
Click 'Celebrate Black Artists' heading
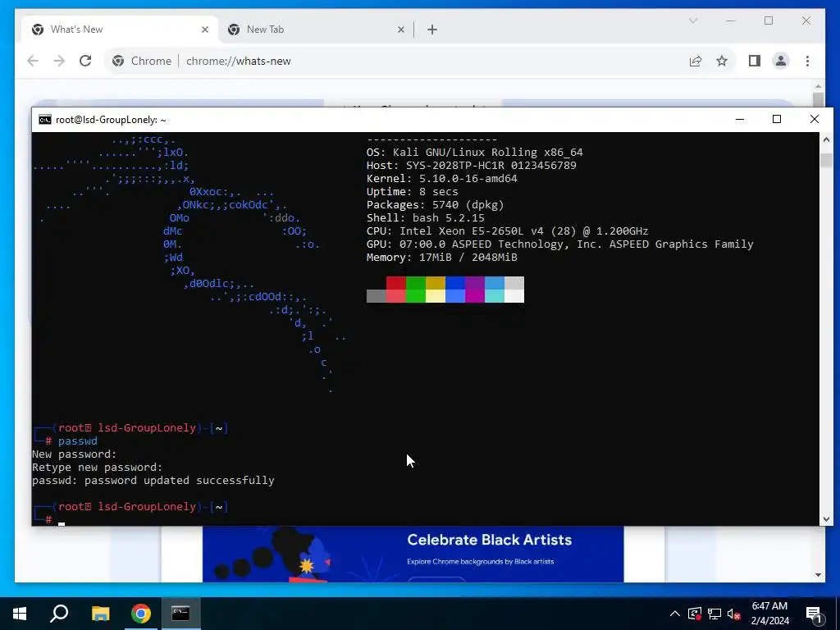click(x=489, y=540)
